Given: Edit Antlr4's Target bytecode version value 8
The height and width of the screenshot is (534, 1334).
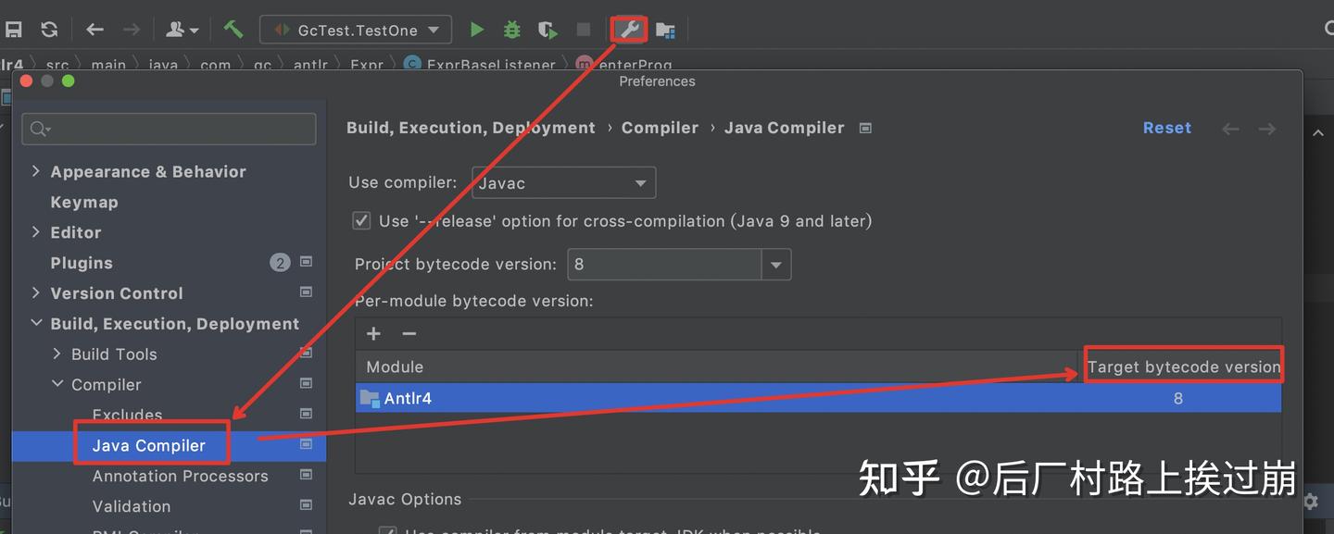Looking at the screenshot, I should click(x=1177, y=398).
